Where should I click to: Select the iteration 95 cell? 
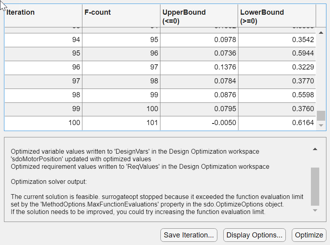pyautogui.click(x=43, y=53)
